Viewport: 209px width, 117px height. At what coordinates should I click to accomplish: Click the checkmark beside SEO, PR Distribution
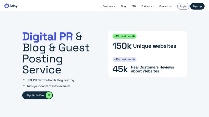tap(24, 80)
